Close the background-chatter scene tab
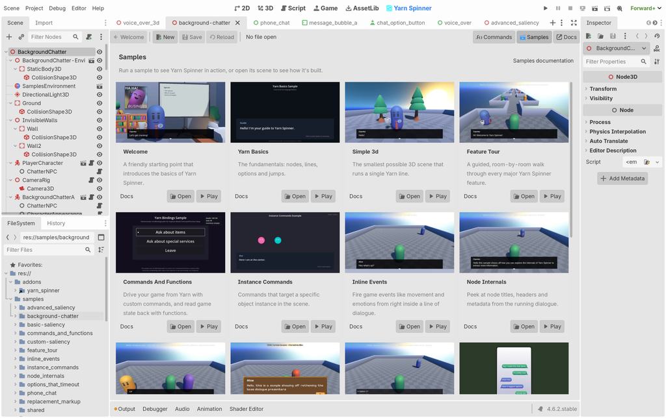666x418 pixels. 237,23
